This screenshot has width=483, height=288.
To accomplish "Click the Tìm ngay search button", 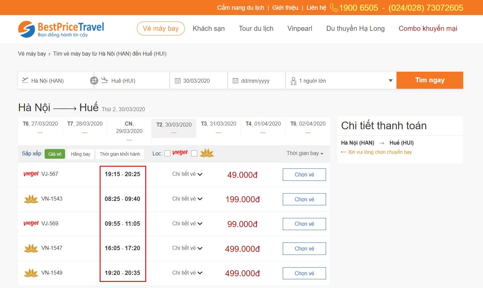I will click(x=430, y=80).
